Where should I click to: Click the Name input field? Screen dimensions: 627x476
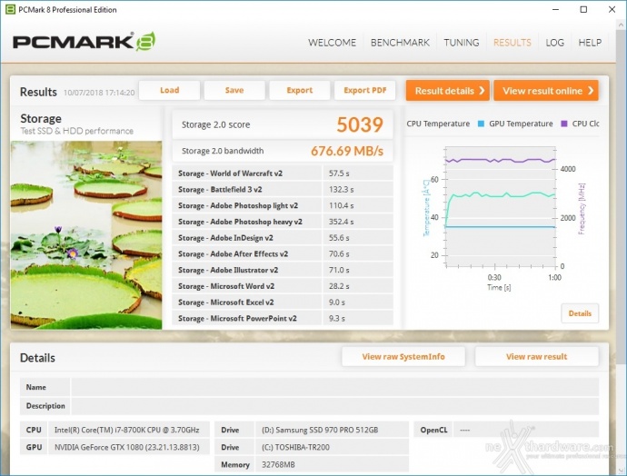tap(334, 387)
